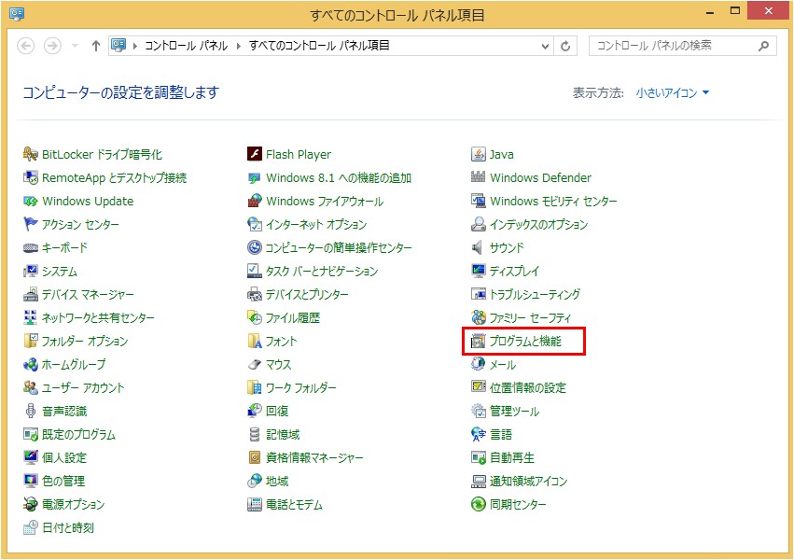
Task: Click the 管理ツール gear icon
Action: point(478,411)
